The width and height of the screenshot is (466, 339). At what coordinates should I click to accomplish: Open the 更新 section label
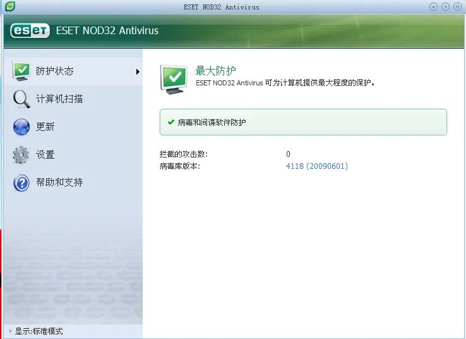(45, 126)
